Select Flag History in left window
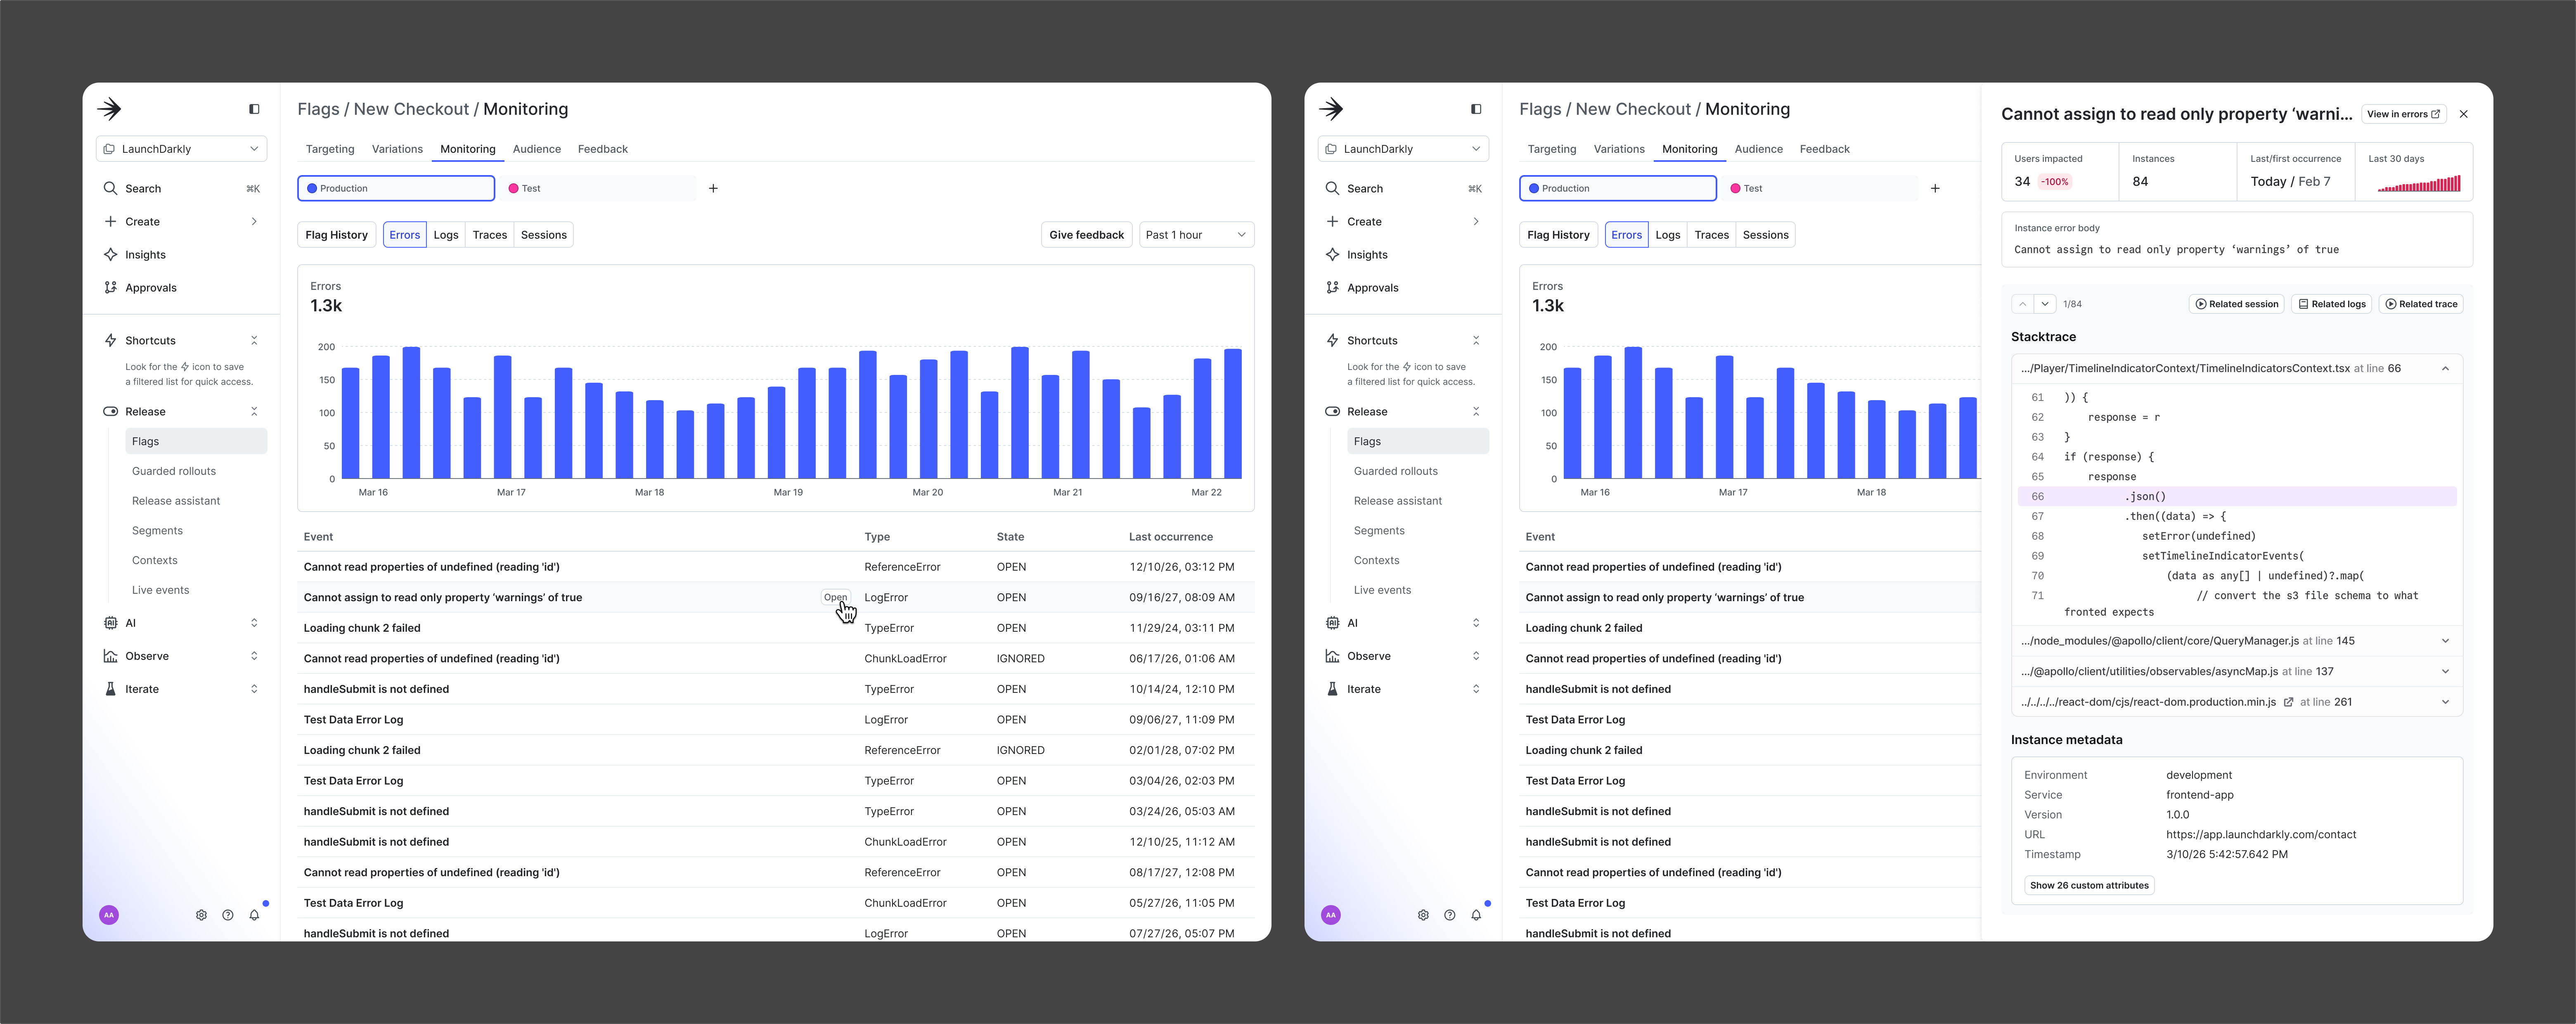This screenshot has width=2576, height=1024. point(336,235)
